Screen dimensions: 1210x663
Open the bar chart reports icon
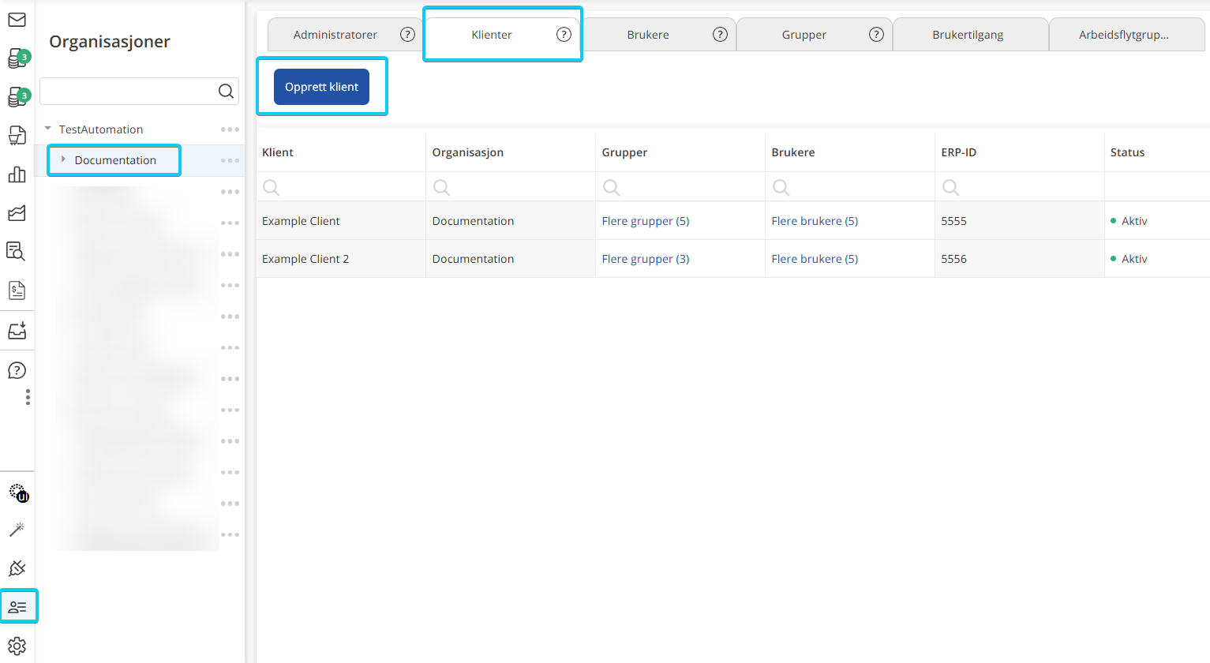(x=17, y=174)
